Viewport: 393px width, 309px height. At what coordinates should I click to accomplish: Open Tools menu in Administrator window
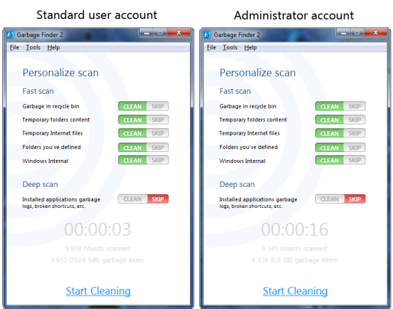click(230, 47)
